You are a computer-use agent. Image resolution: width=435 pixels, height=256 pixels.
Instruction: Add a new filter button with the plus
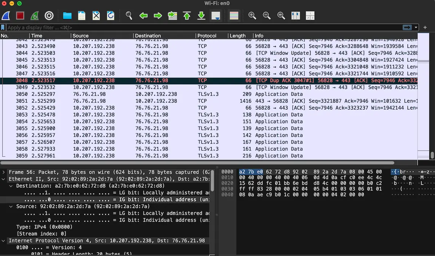click(x=425, y=27)
